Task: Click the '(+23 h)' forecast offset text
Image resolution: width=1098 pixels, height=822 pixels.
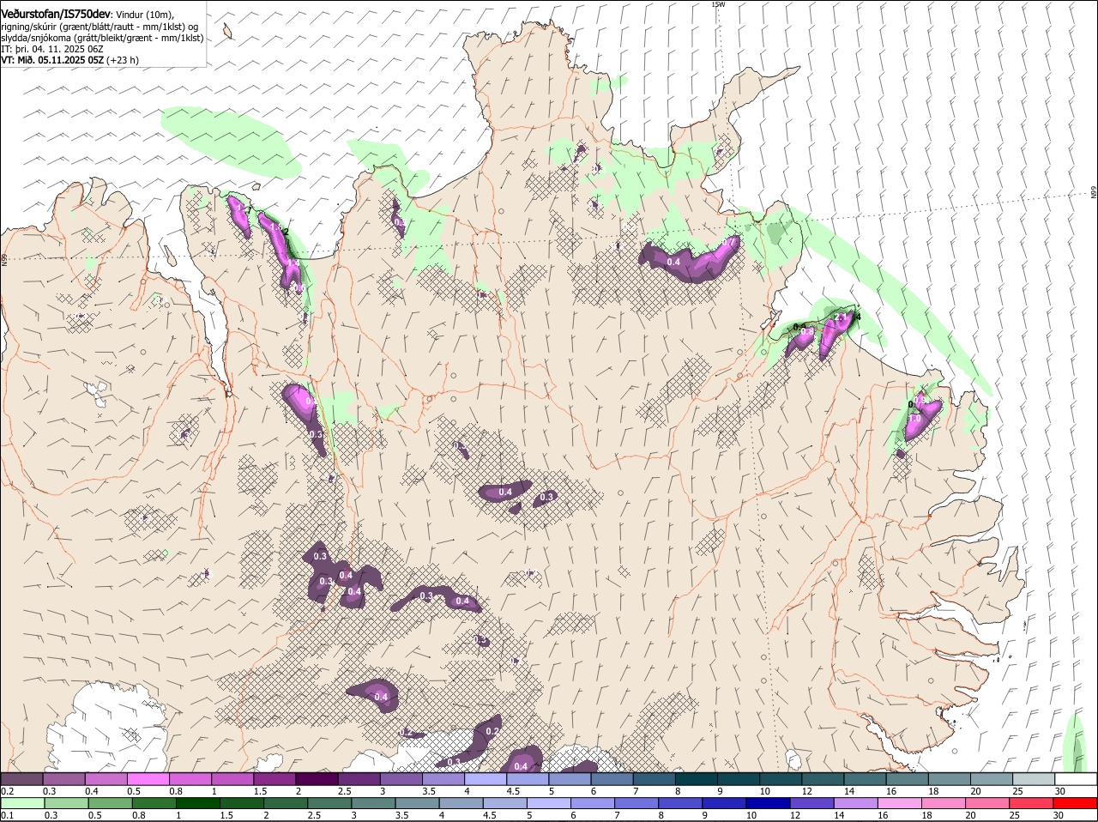Action: 124,60
